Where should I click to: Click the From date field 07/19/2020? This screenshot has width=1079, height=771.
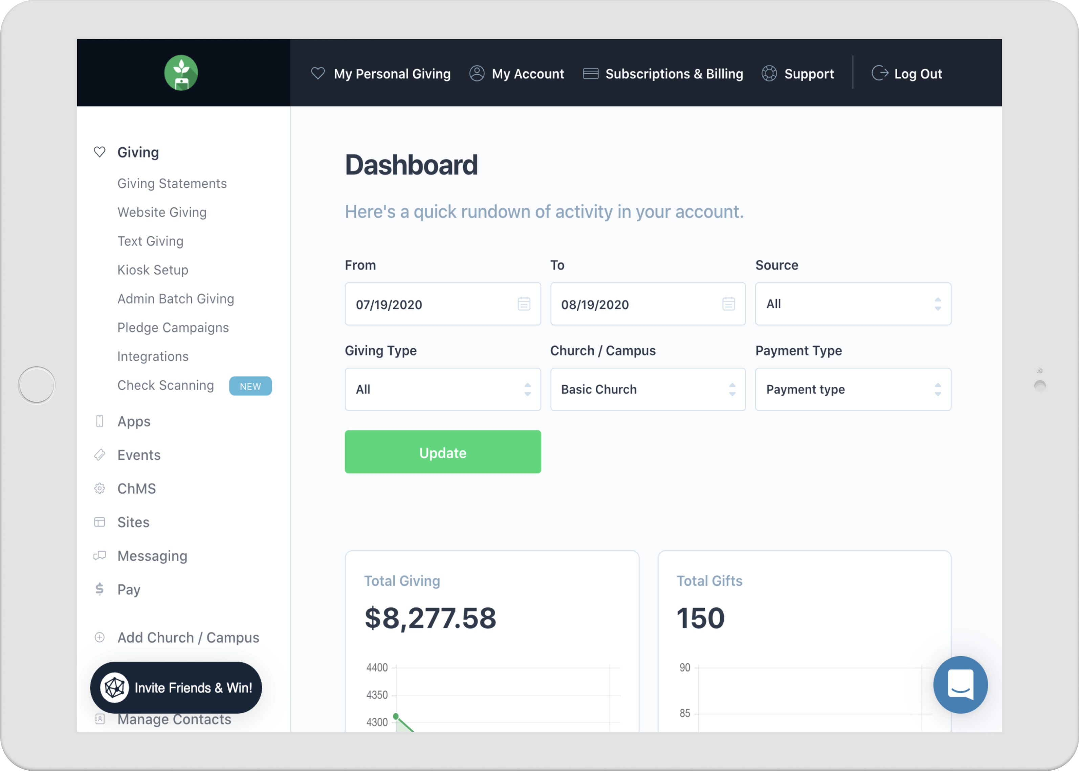click(x=443, y=304)
